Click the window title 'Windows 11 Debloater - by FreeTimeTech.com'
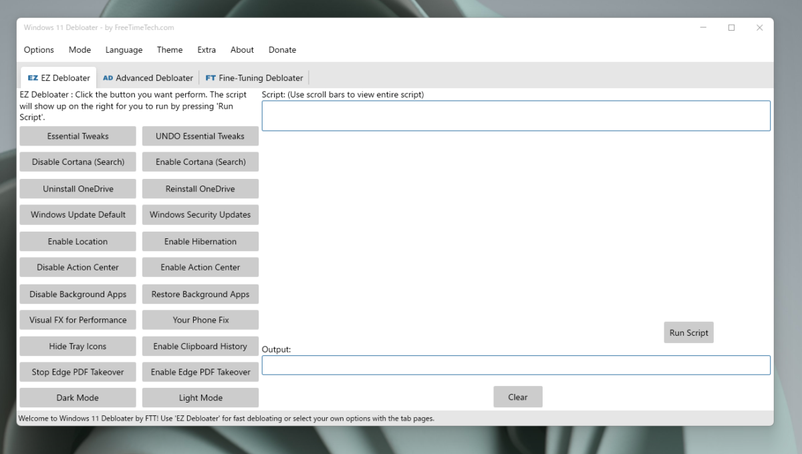Screen dimensions: 802x454 99,27
